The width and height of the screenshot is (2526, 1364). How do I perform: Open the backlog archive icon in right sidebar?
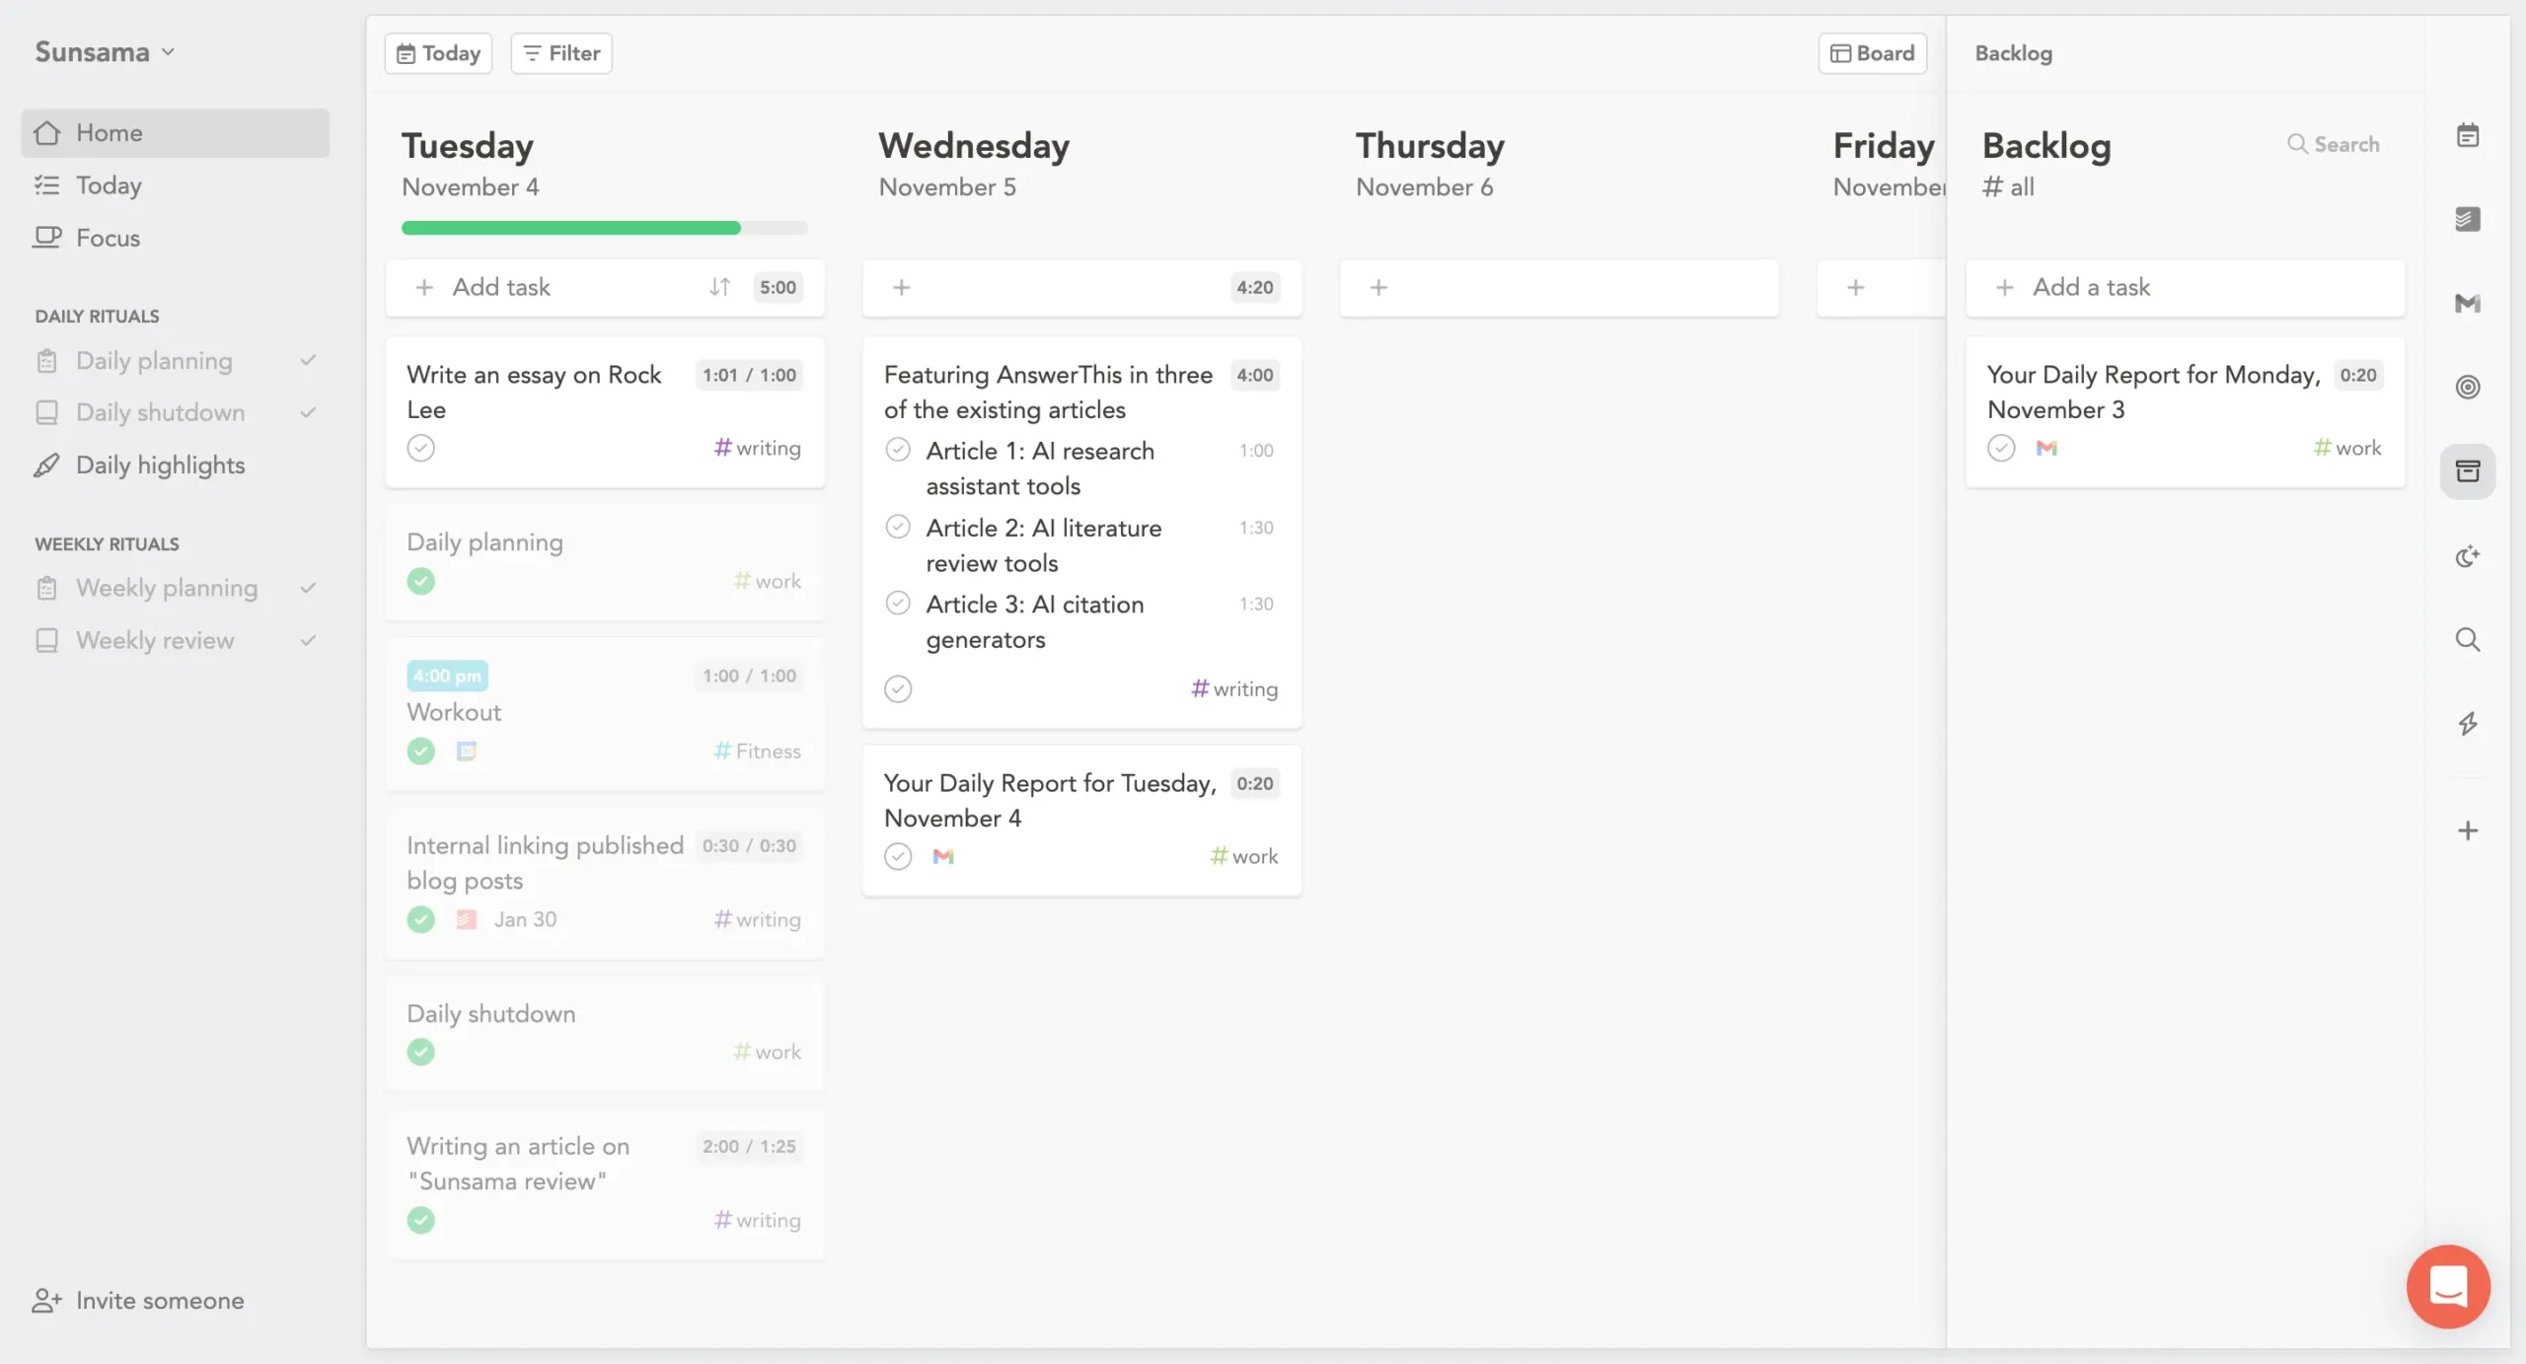pos(2467,471)
